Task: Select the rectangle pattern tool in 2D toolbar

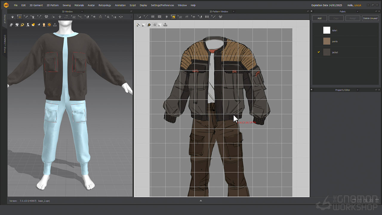Action: (x=153, y=17)
